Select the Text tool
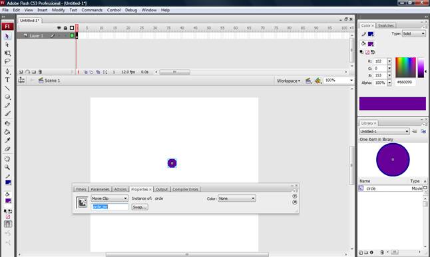 tap(7, 80)
